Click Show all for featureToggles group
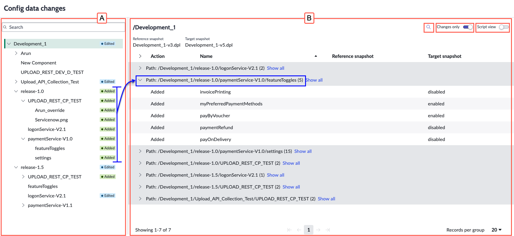 [x=314, y=80]
